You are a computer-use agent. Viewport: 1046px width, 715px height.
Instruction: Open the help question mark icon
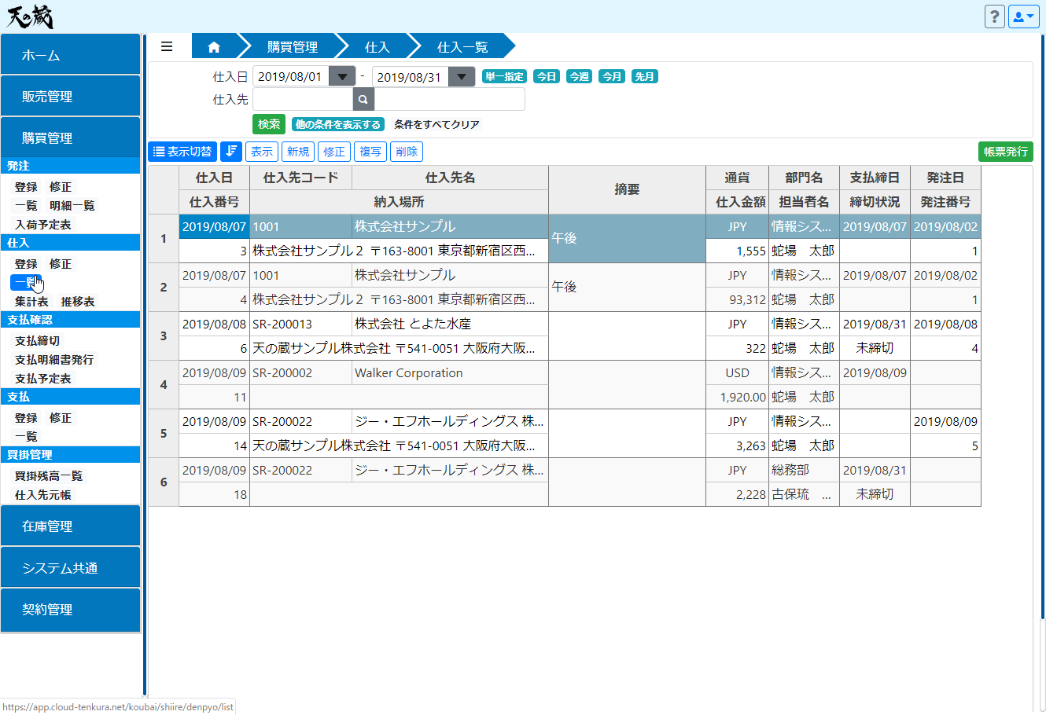coord(994,16)
